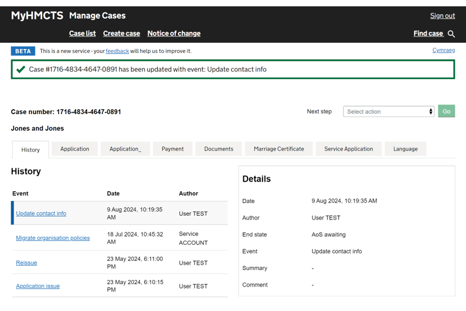The image size is (466, 311).
Task: Open the Case list menu item
Action: click(x=83, y=34)
